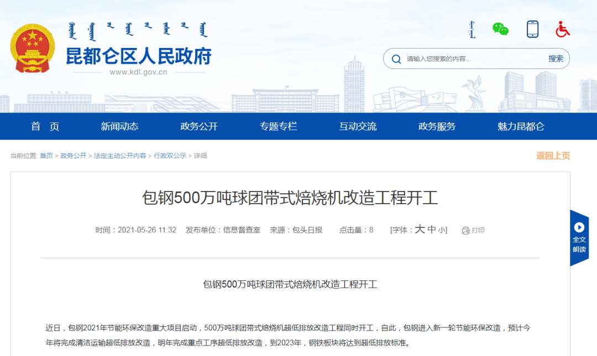Click the 搜索 button
This screenshot has width=597, height=356.
(556, 59)
